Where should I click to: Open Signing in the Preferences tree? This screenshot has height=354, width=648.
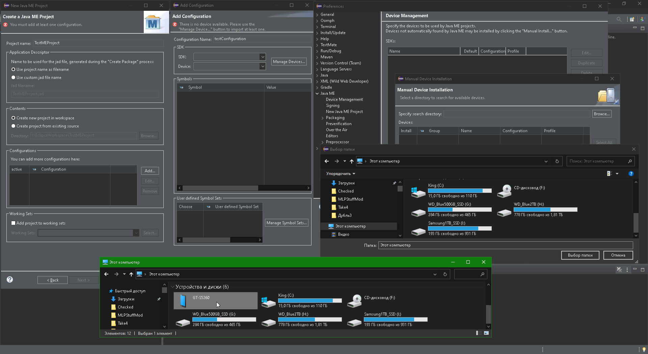333,106
